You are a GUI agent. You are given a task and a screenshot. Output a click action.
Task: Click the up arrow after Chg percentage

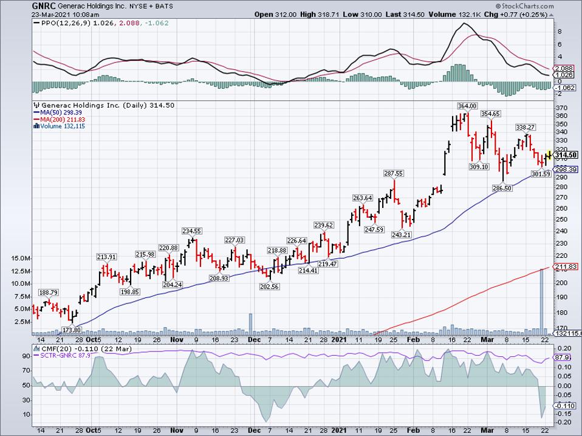(x=551, y=15)
